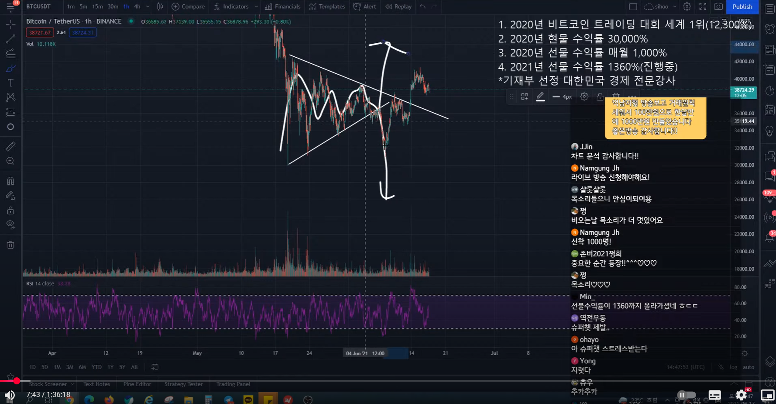Toggle auto scale on price axis
Image resolution: width=776 pixels, height=404 pixels.
tap(749, 367)
